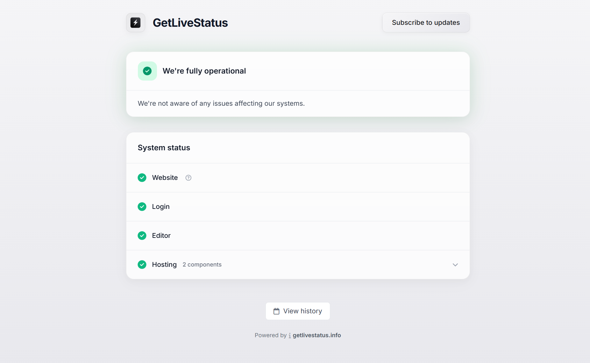This screenshot has height=363, width=590.
Task: Click the Login green status check icon
Action: pos(142,207)
